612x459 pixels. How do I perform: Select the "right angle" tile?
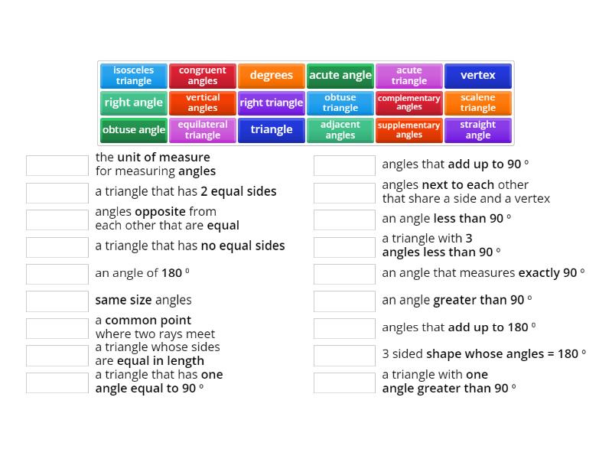tap(133, 103)
